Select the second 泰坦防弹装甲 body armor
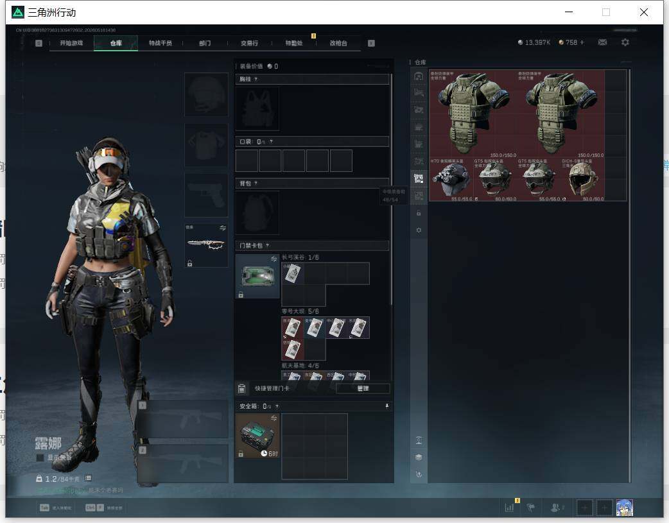The height and width of the screenshot is (523, 669). click(x=560, y=114)
